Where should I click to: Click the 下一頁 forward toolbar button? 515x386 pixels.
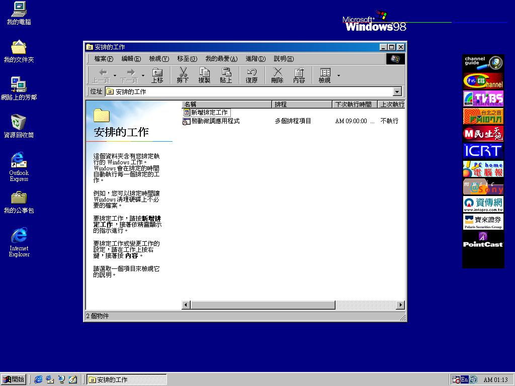pos(129,75)
